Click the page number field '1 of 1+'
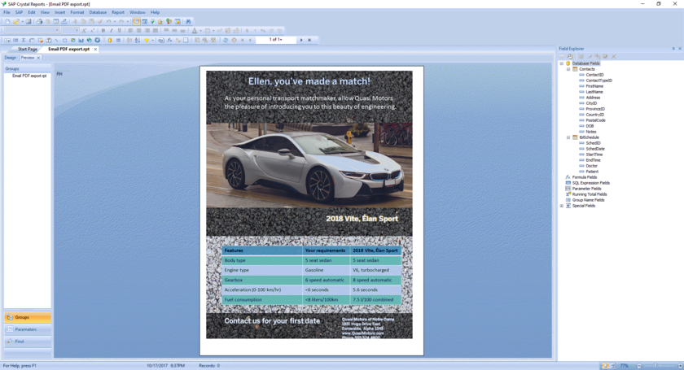Viewport: 684px width, 370px height. [x=276, y=40]
